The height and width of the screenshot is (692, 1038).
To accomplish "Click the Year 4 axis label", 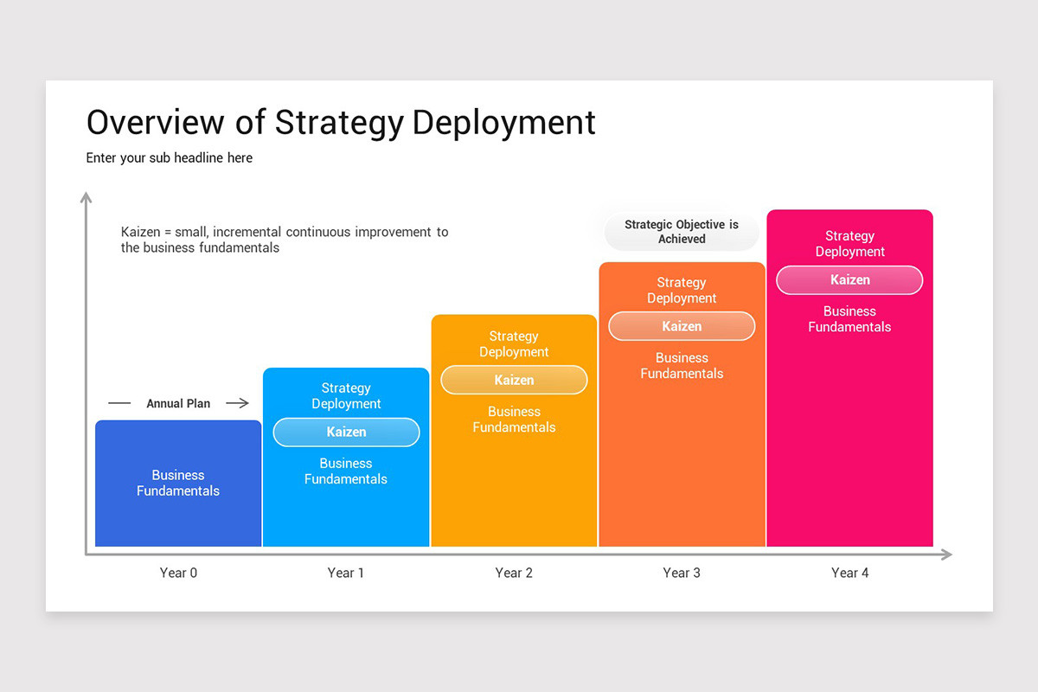I will (849, 573).
